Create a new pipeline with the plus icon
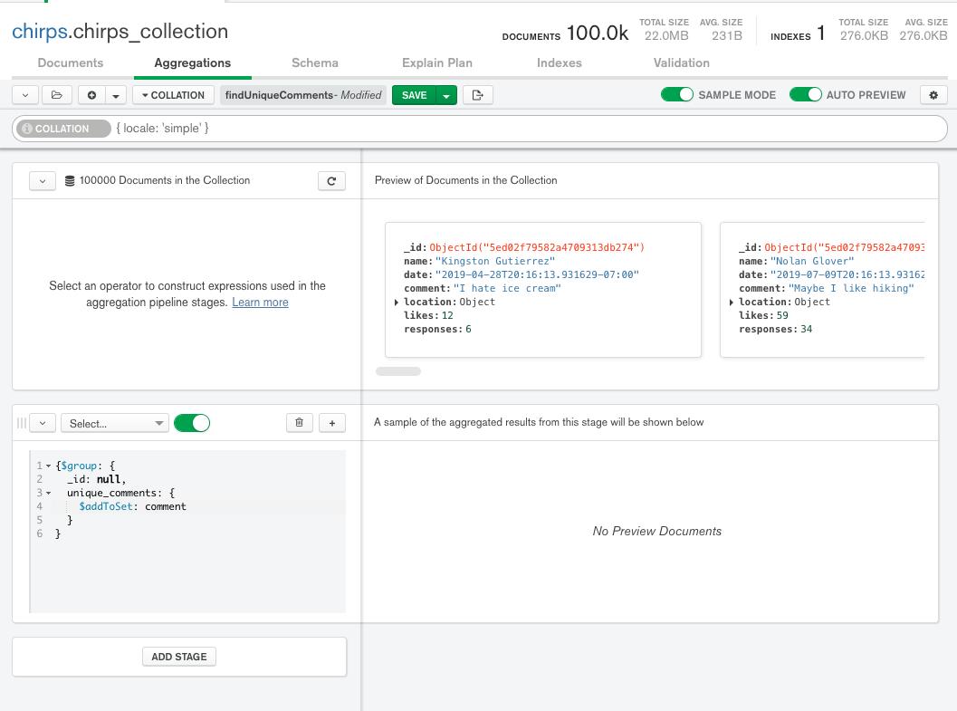 [x=92, y=95]
